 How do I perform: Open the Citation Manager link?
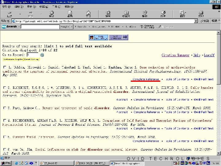point(175,55)
